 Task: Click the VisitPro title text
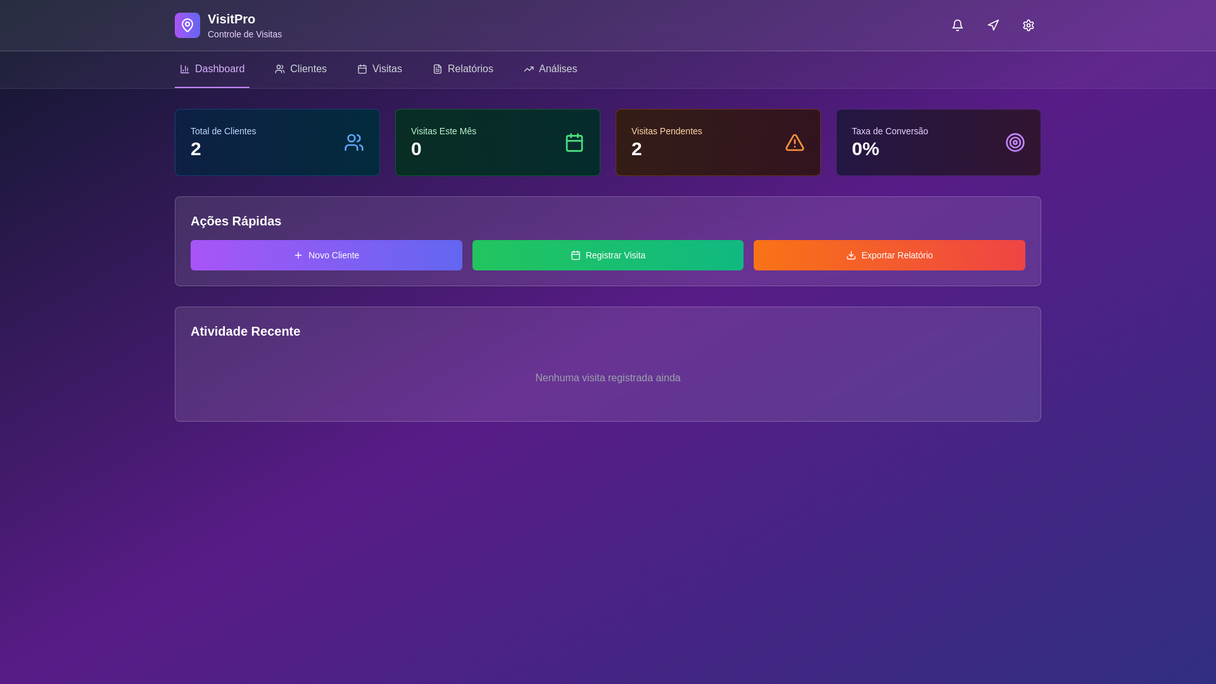(231, 19)
